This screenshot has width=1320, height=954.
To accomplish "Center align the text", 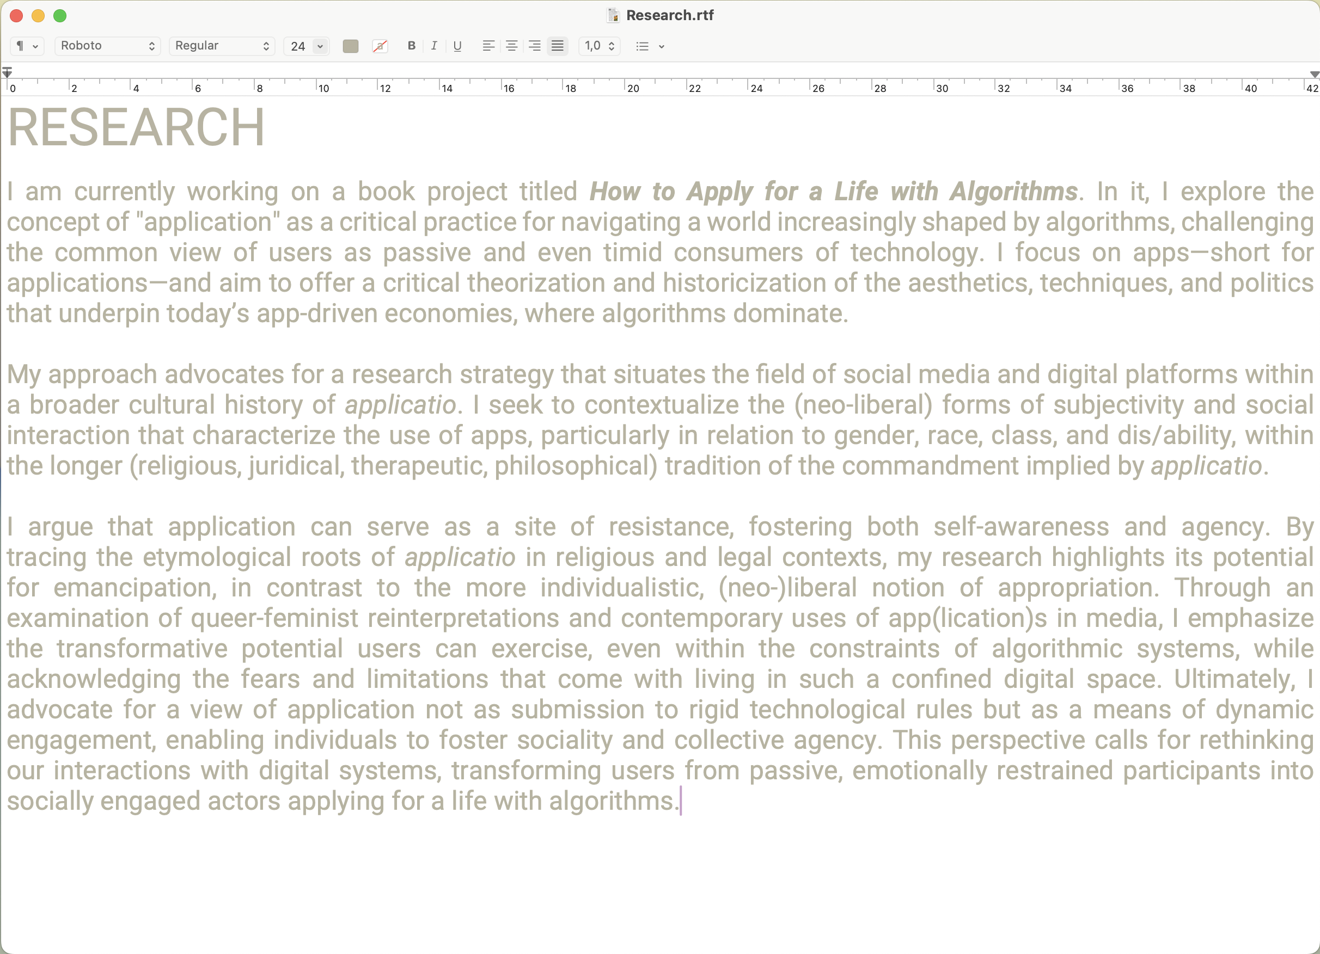I will (511, 46).
